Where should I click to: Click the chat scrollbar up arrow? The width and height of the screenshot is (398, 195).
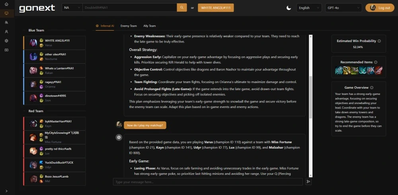click(310, 37)
